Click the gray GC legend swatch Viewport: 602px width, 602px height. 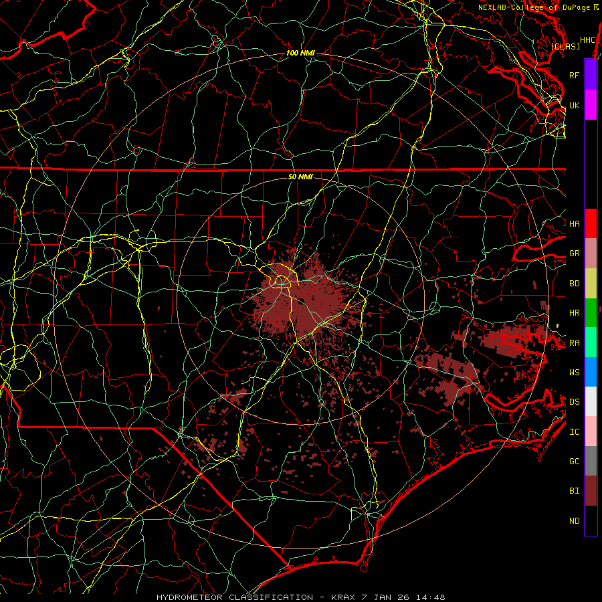[591, 461]
